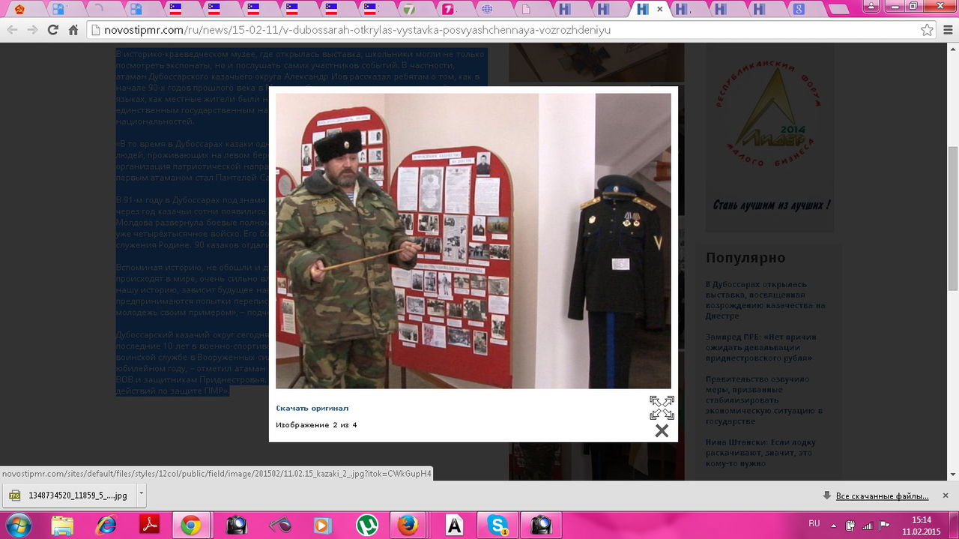Open 'Зампред ПРБ' popular article
959x539 pixels.
click(761, 347)
